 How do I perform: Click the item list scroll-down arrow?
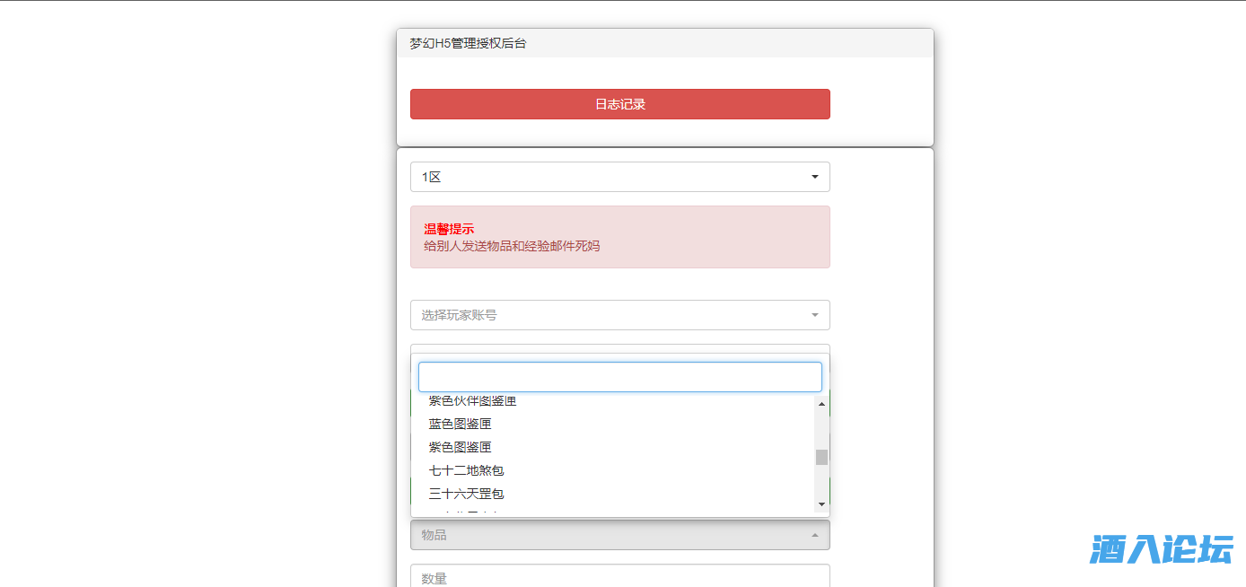[x=821, y=504]
